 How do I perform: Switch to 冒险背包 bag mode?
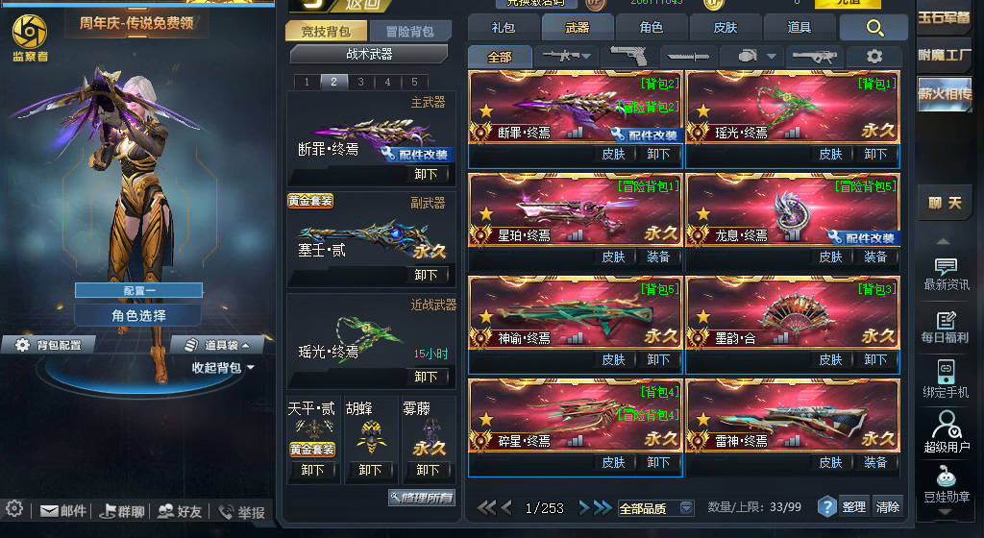tap(409, 32)
